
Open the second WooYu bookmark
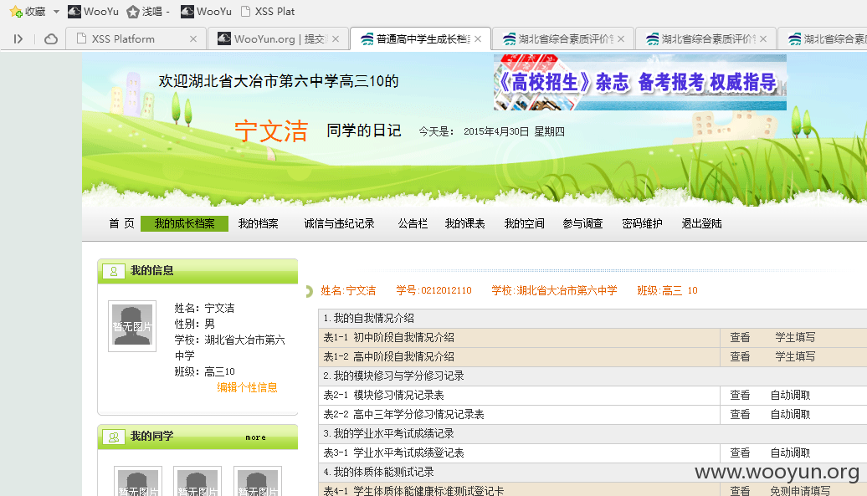206,12
